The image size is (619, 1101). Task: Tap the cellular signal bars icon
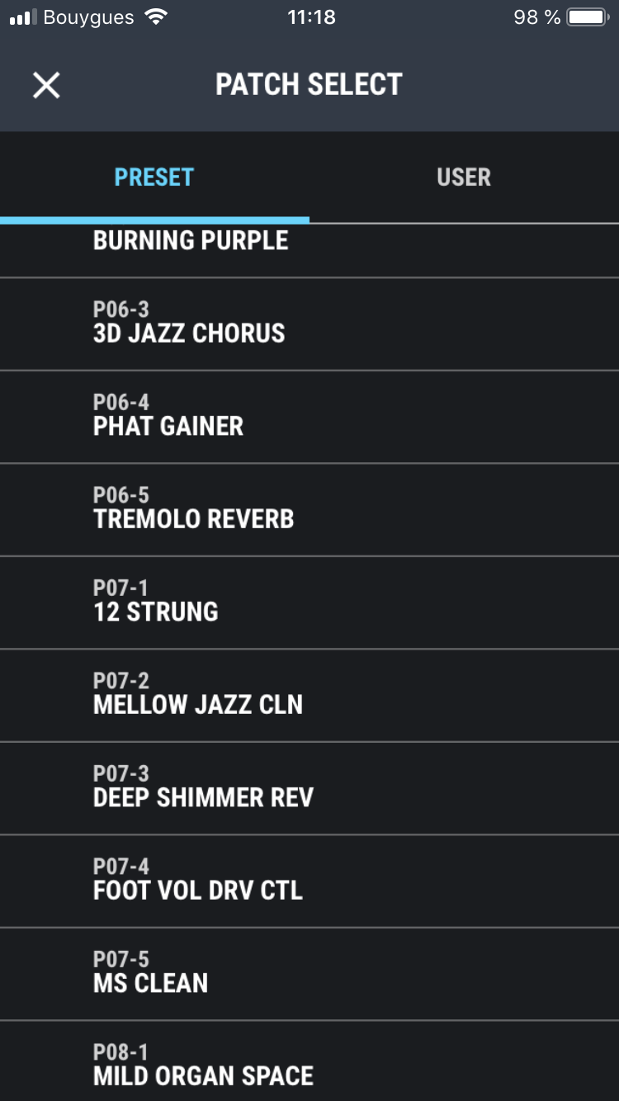(21, 17)
